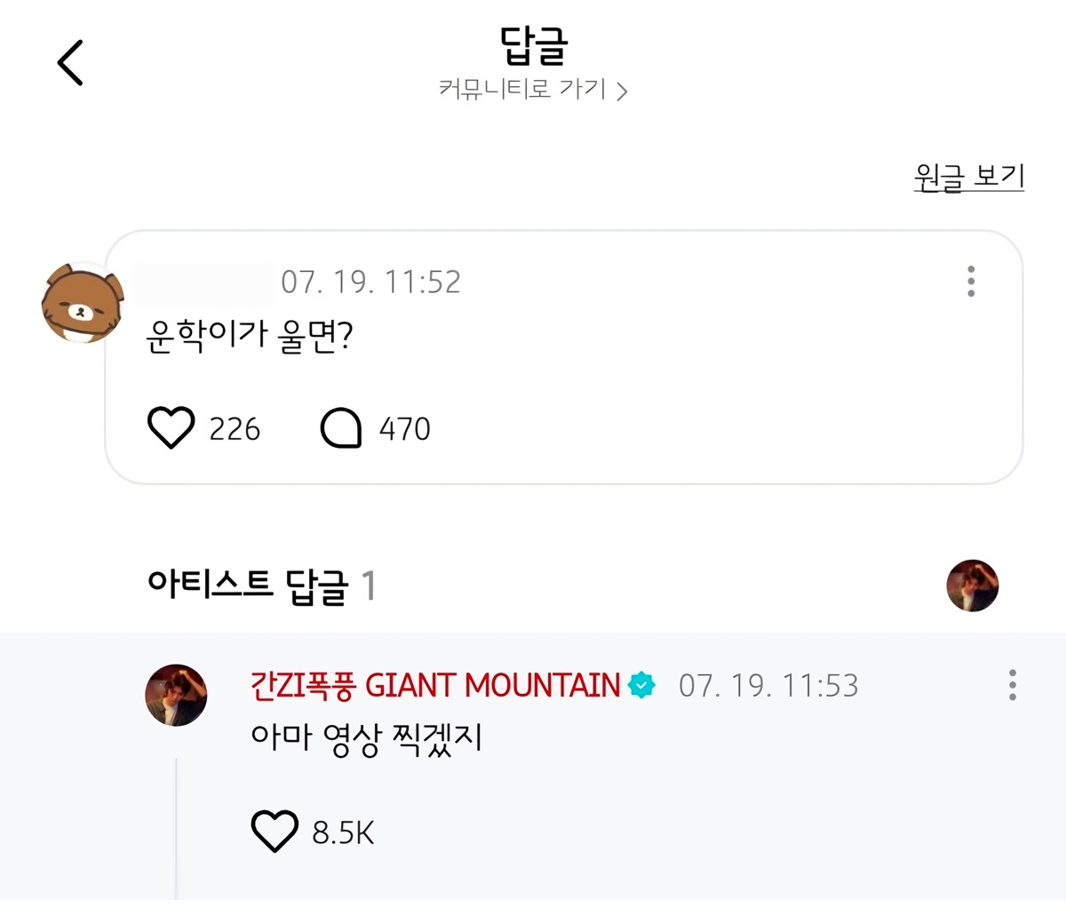Click the chevron after '커뮤니티로 가기'
This screenshot has width=1066, height=908.
point(623,92)
